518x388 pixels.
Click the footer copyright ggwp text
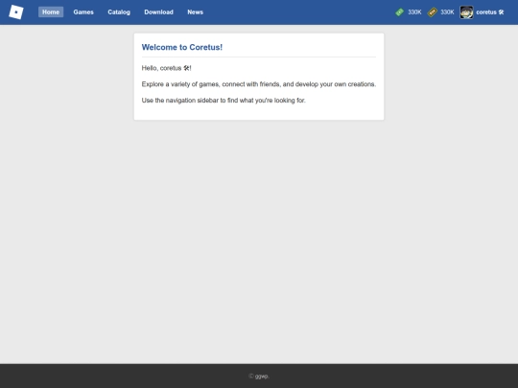(x=259, y=377)
